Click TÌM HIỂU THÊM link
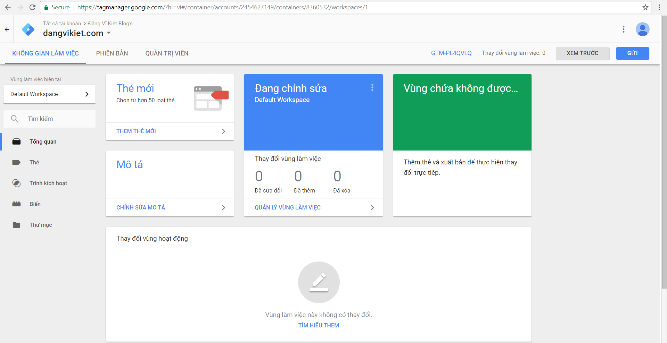This screenshot has width=667, height=343. (x=319, y=325)
